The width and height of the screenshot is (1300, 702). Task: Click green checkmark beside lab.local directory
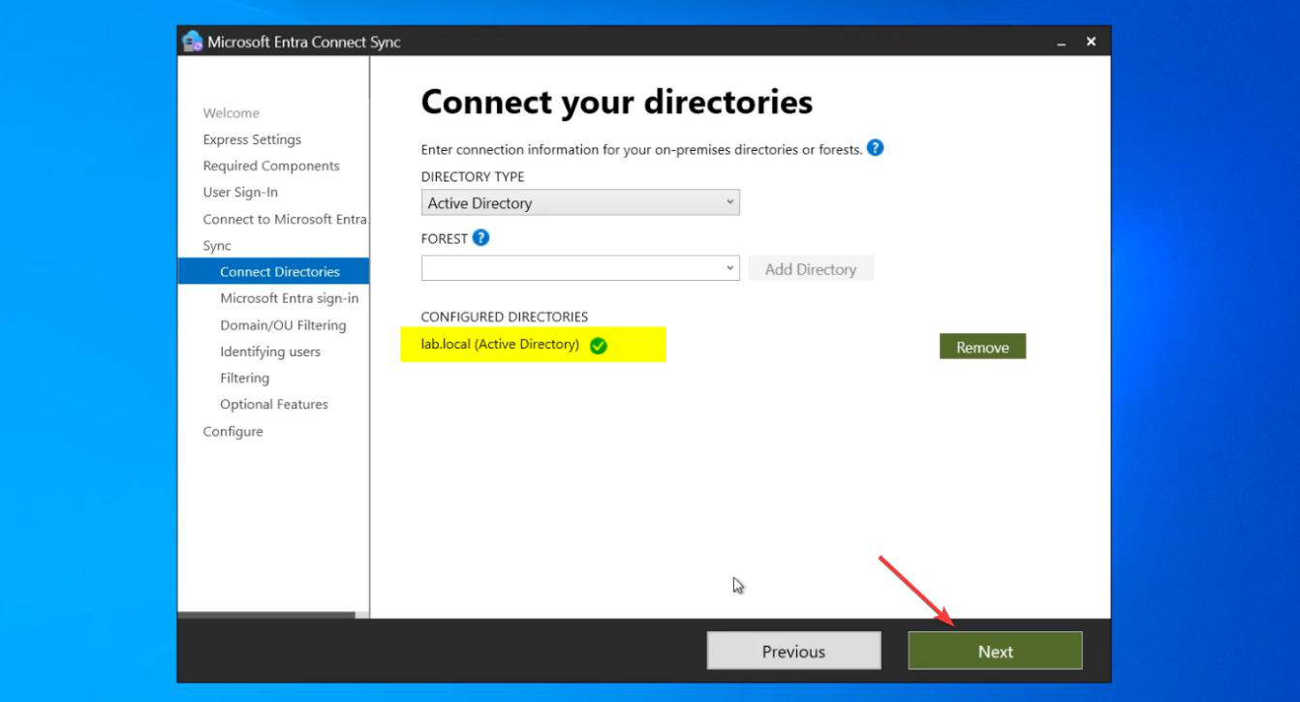[x=599, y=346]
